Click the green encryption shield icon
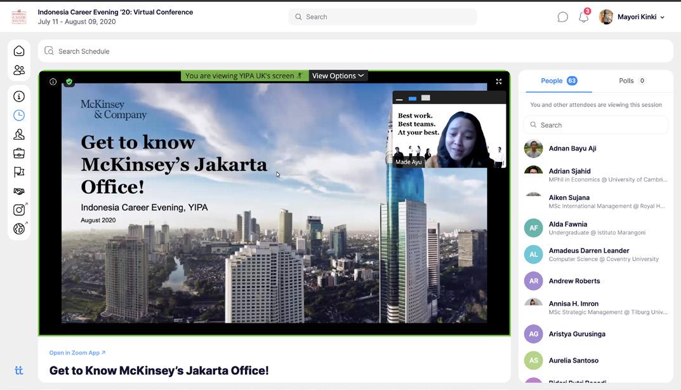Screen dimensions: 681x390 69,81
